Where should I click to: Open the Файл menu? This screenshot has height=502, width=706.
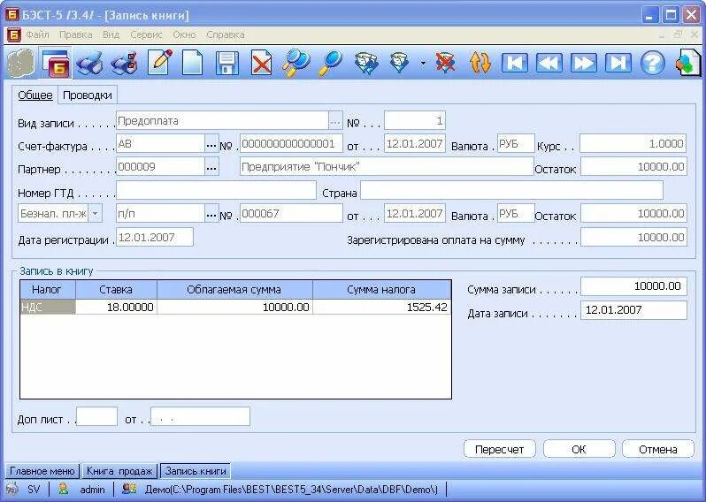coord(37,34)
